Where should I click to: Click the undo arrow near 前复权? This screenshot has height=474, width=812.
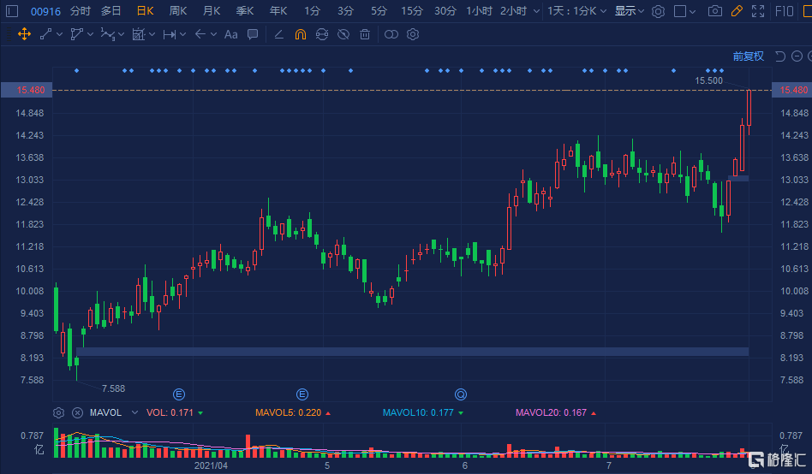point(779,56)
